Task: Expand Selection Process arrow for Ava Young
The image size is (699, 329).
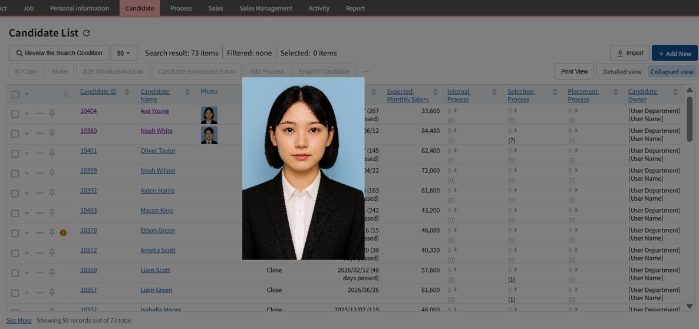Action: click(516, 111)
